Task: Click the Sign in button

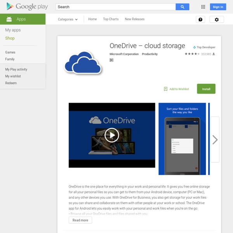Action: coord(218,7)
